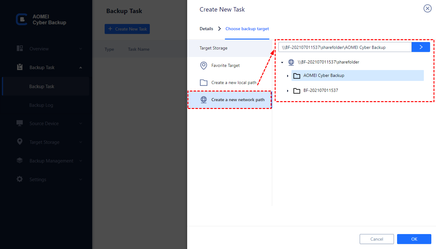Expand the Overview menu chevron
This screenshot has width=436, height=249.
click(x=81, y=49)
